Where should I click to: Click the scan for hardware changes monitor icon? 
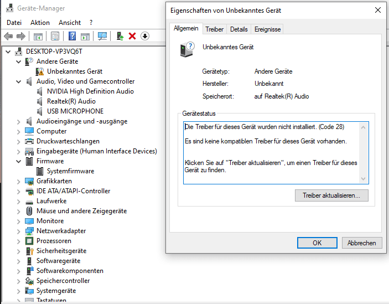pos(102,36)
